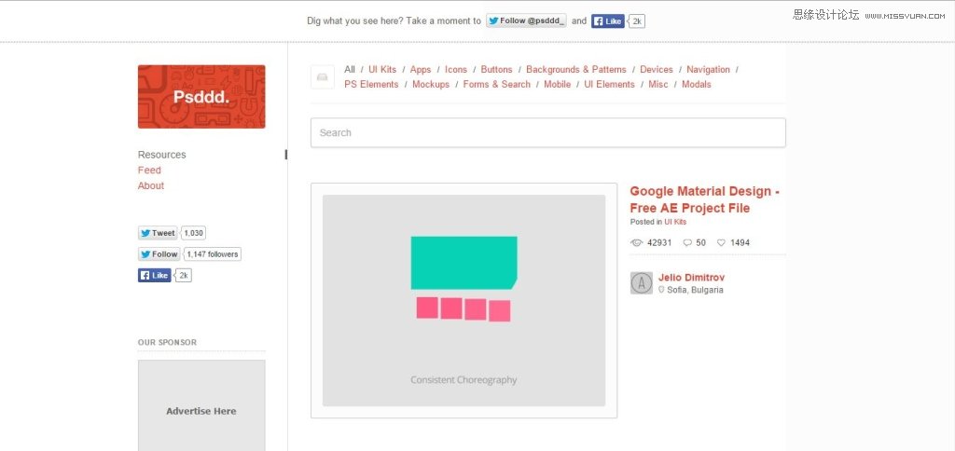Open the Google Material Design post title
The width and height of the screenshot is (955, 451).
(x=705, y=199)
